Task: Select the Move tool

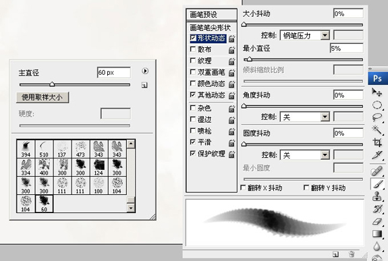Action: click(x=377, y=92)
